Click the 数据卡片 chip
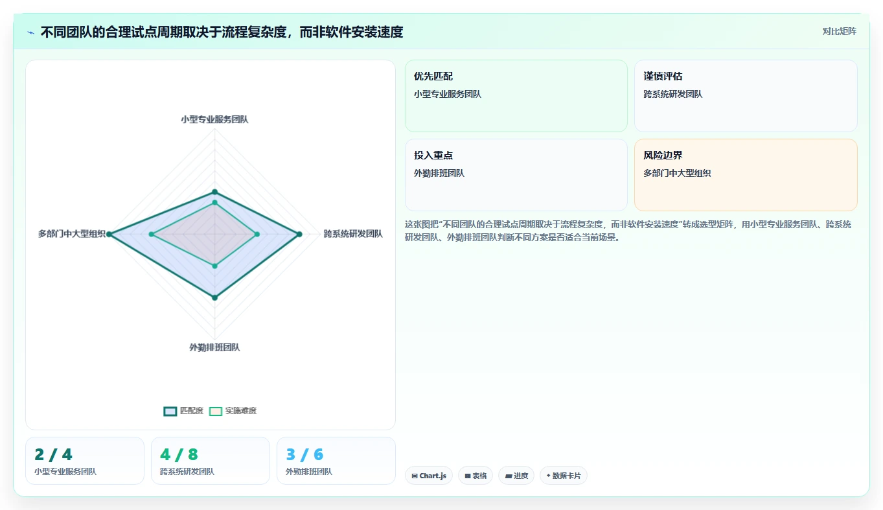 pos(564,476)
